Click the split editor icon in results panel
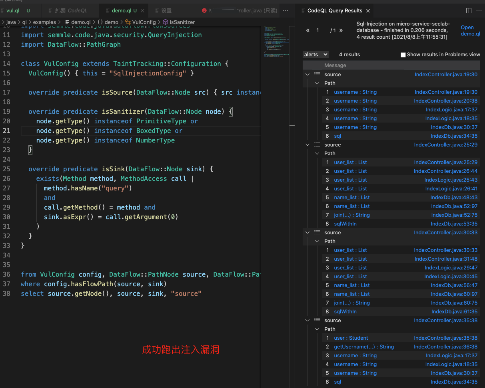Image resolution: width=485 pixels, height=388 pixels. [x=469, y=11]
